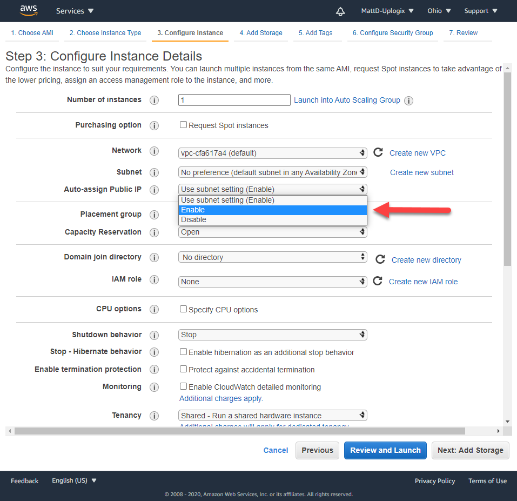Click the Review and Launch button
Image resolution: width=517 pixels, height=501 pixels.
pyautogui.click(x=385, y=450)
